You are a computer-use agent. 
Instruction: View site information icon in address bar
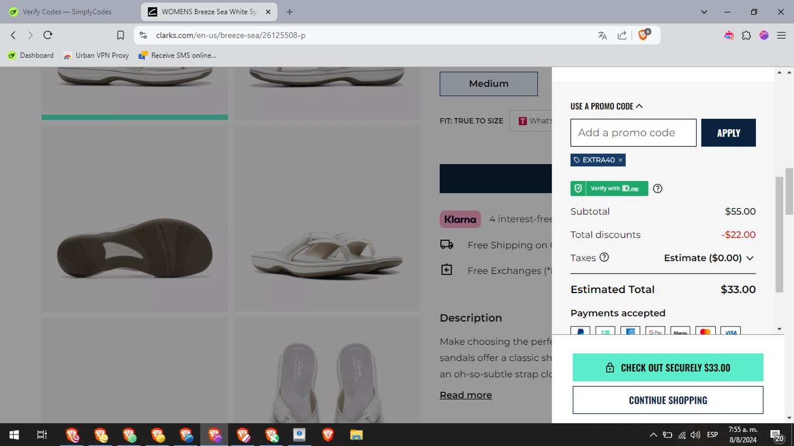(143, 35)
